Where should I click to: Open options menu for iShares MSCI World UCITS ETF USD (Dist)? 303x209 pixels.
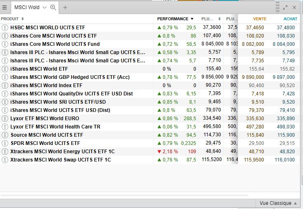5,110
